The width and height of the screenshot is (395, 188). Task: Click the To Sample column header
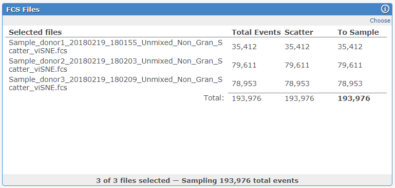(358, 32)
